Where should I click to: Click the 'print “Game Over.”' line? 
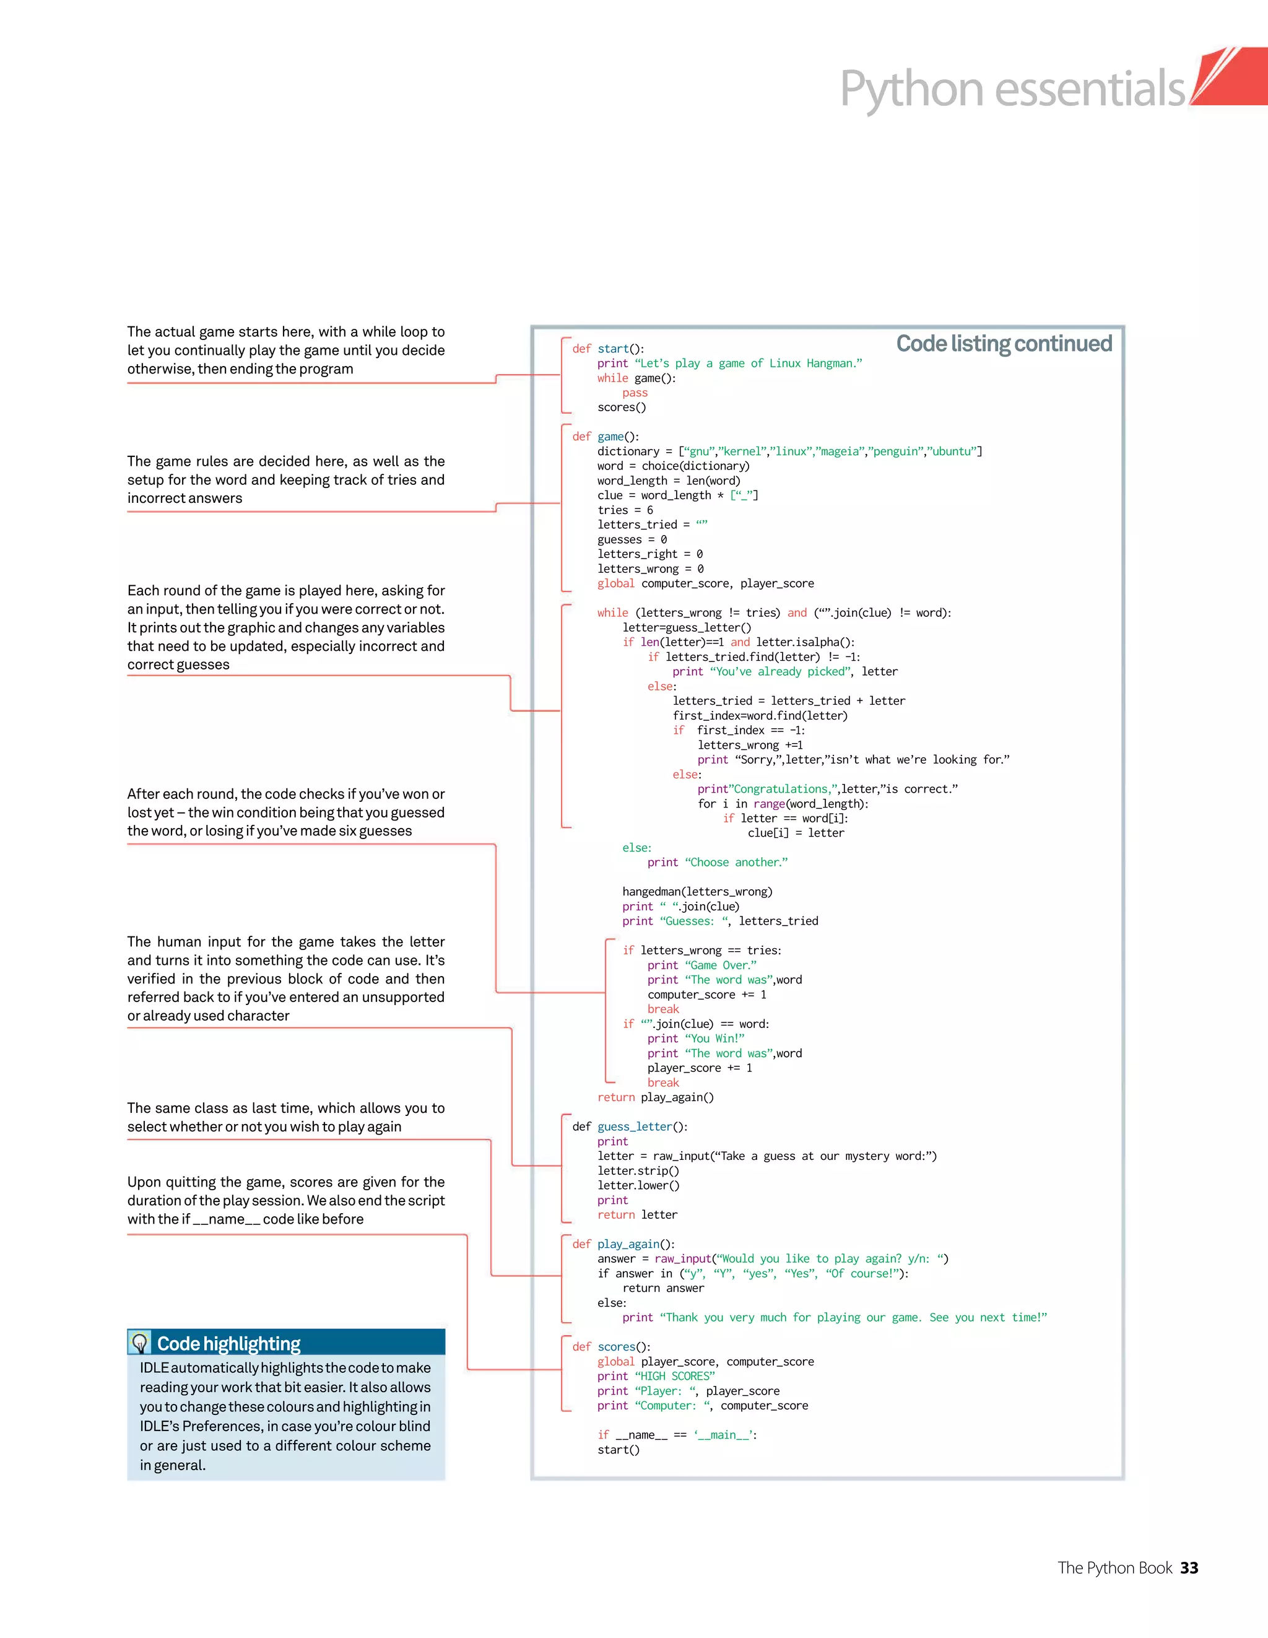(702, 965)
